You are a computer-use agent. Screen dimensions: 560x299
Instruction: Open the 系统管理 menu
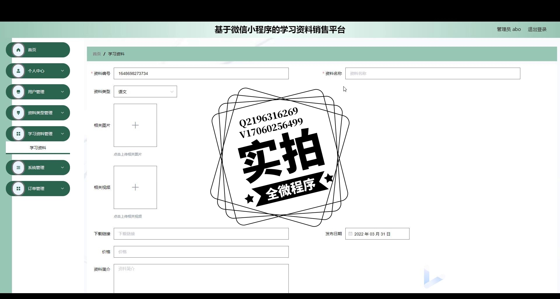[38, 168]
